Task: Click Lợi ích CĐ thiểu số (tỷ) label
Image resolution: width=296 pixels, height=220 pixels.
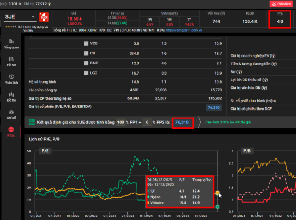Action: [x=249, y=80]
